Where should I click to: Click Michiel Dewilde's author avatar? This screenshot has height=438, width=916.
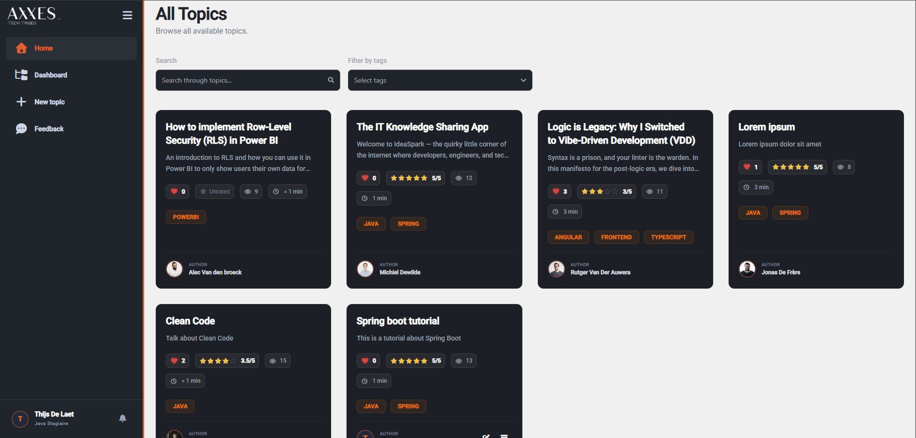click(365, 269)
